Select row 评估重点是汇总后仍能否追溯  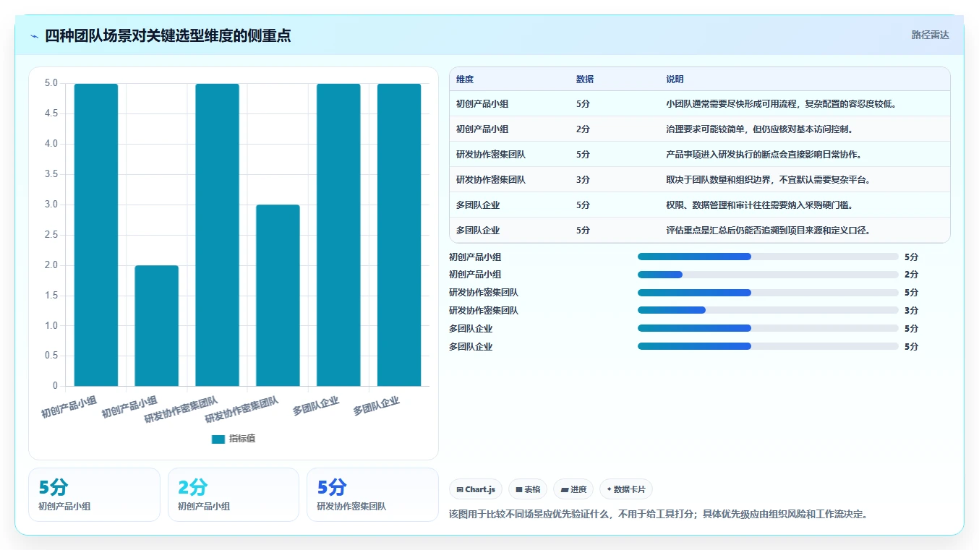[x=700, y=230]
